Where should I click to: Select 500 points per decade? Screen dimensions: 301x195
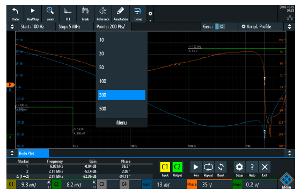coord(121,109)
